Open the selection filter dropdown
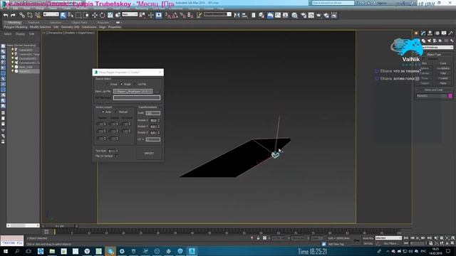The width and height of the screenshot is (456, 256). (x=51, y=14)
